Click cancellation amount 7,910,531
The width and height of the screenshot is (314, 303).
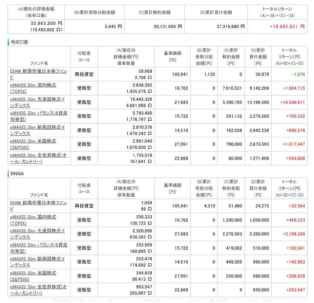point(232,88)
